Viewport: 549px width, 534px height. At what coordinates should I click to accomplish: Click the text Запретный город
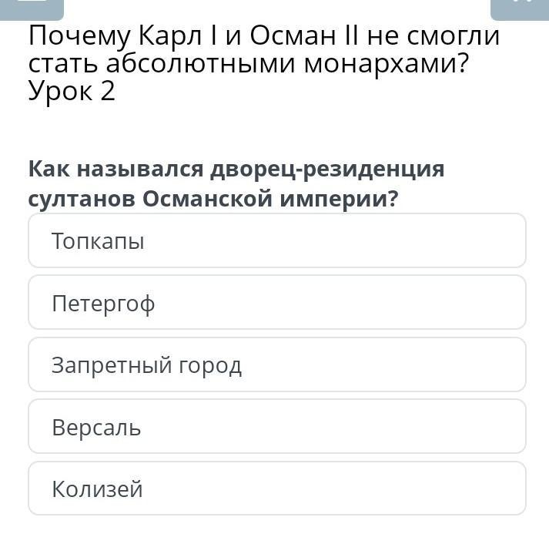pyautogui.click(x=146, y=365)
